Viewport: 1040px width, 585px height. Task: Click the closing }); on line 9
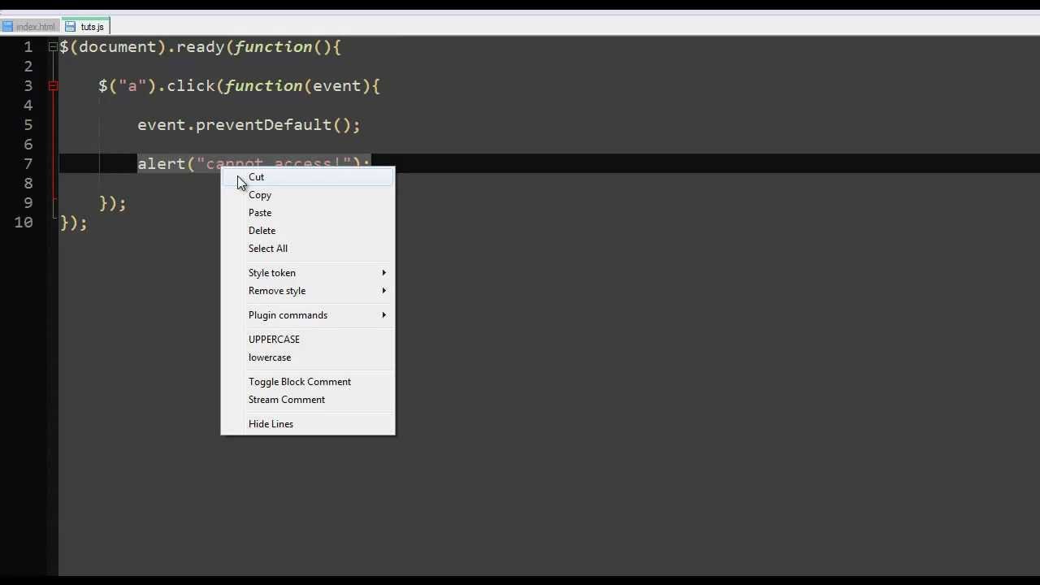coord(113,203)
